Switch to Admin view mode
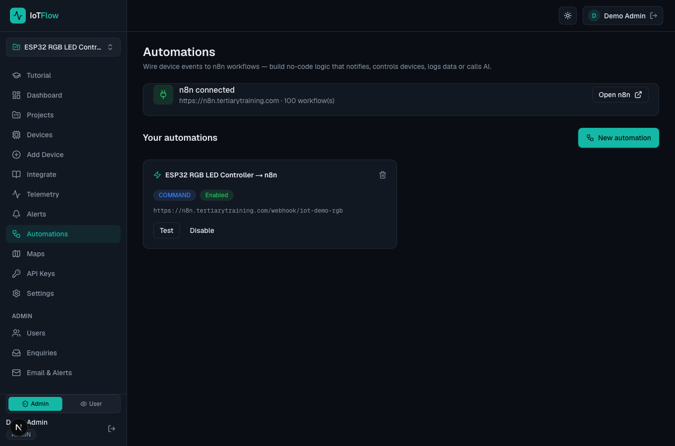Image resolution: width=675 pixels, height=446 pixels. (35, 404)
